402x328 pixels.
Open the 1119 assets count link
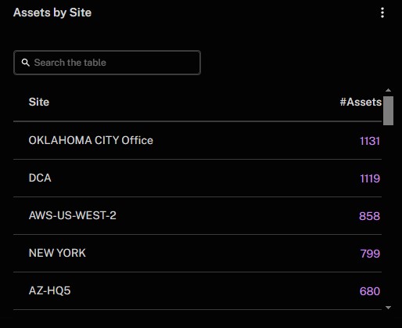tap(370, 178)
